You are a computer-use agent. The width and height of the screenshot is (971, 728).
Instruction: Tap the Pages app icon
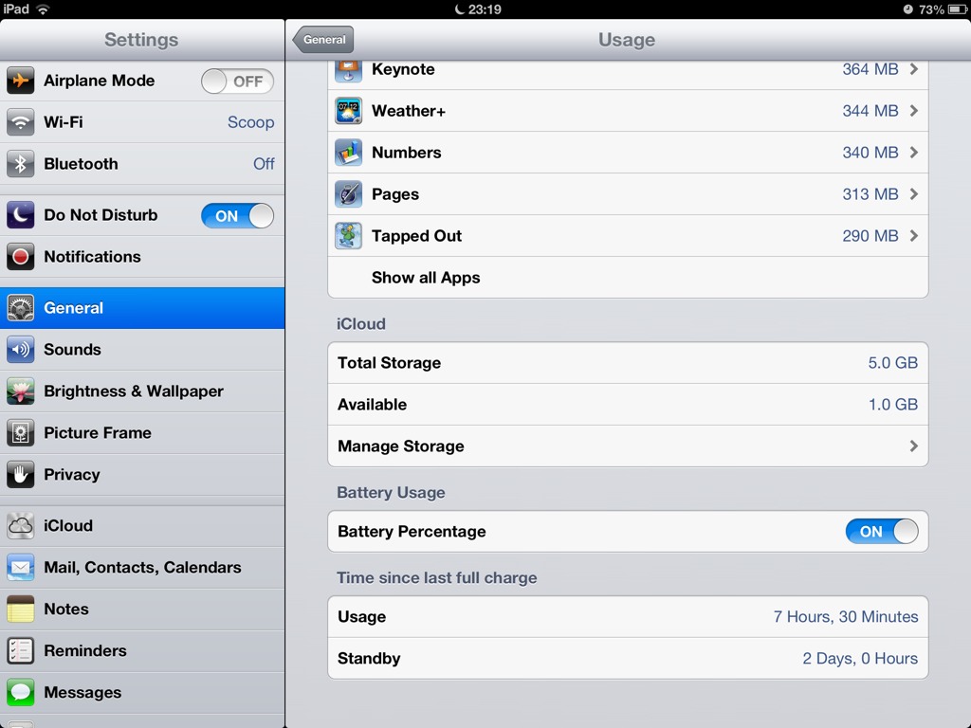[x=349, y=194]
